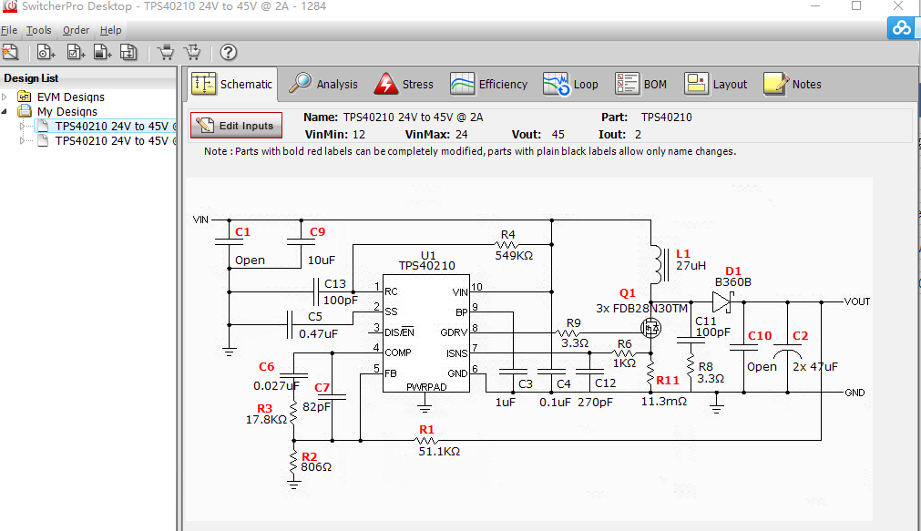Click the Q1 MOSFET symbol in schematic
This screenshot has width=921, height=531.
tap(650, 328)
